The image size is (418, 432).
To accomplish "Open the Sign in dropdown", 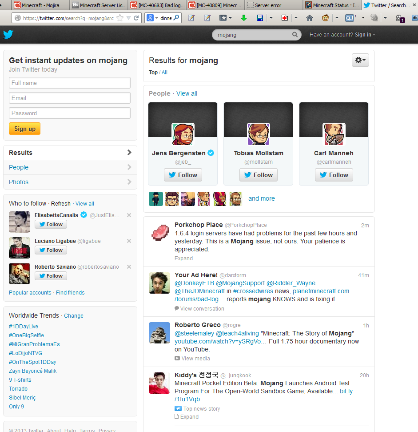I will 365,35.
